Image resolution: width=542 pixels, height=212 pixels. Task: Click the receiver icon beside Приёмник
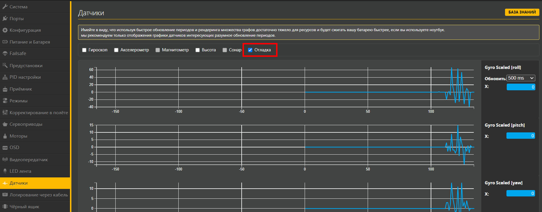point(5,89)
